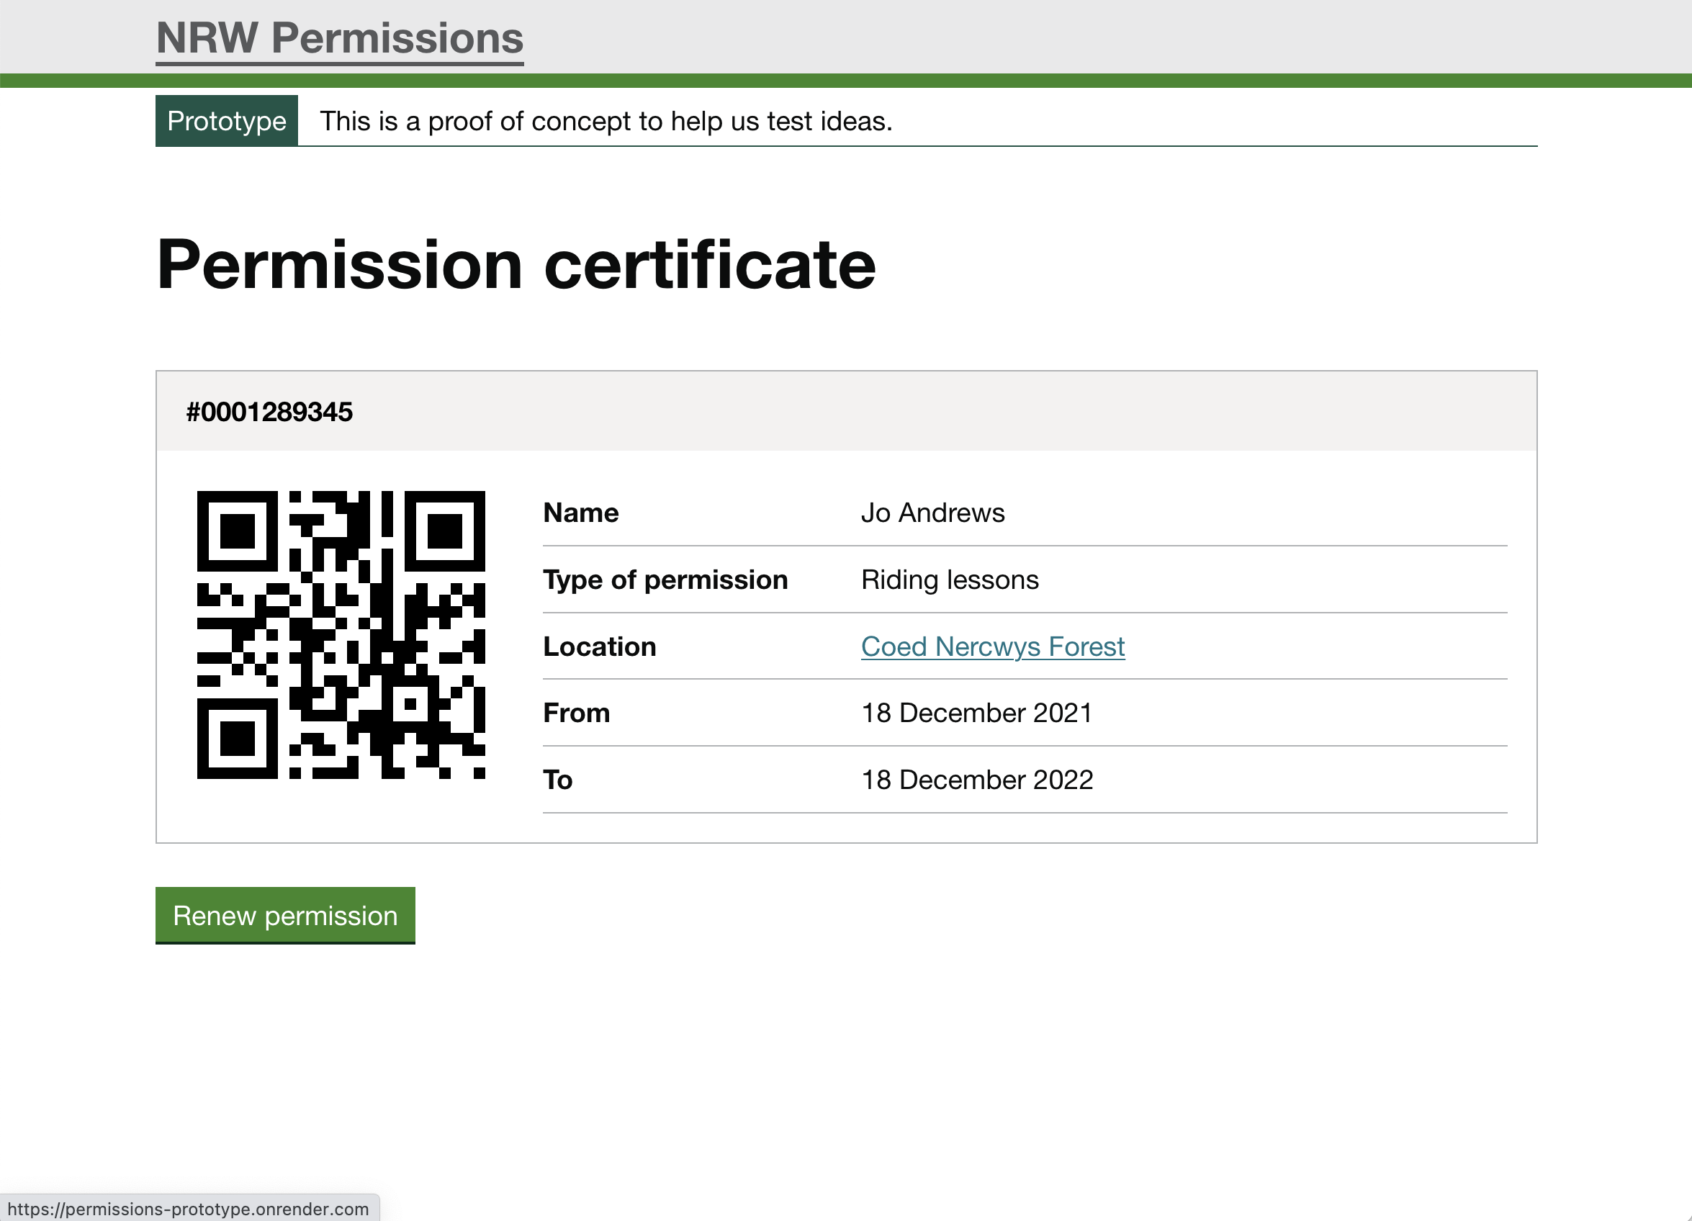This screenshot has height=1221, width=1692.
Task: Open the NRW Permissions header link
Action: click(x=339, y=39)
